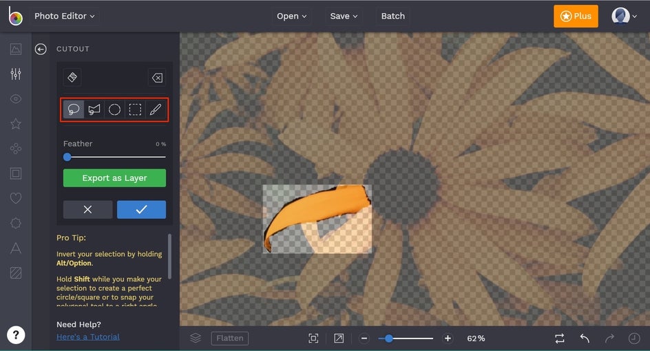650x351 pixels.
Task: Click the fullscreen expand icon
Action: tap(339, 338)
